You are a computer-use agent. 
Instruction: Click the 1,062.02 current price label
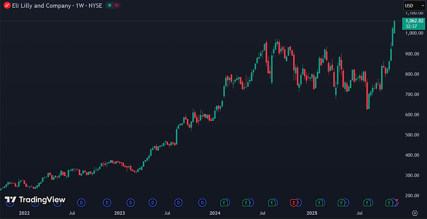tap(414, 21)
